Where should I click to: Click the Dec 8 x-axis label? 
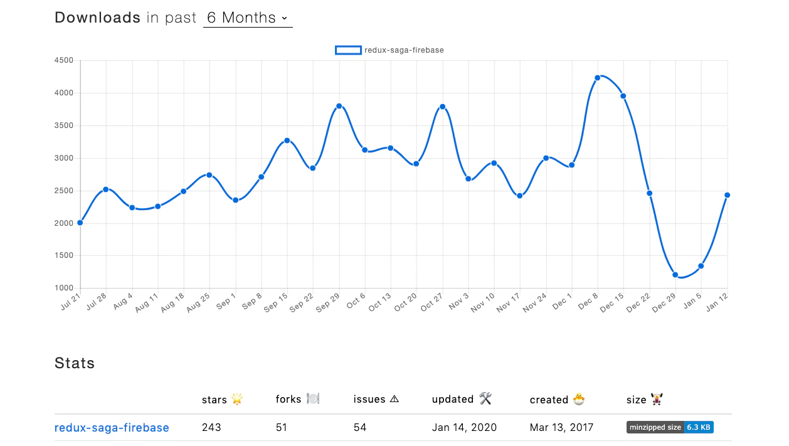[x=588, y=301]
